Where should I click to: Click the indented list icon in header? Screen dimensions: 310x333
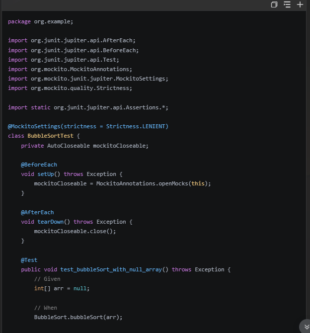[x=287, y=4]
